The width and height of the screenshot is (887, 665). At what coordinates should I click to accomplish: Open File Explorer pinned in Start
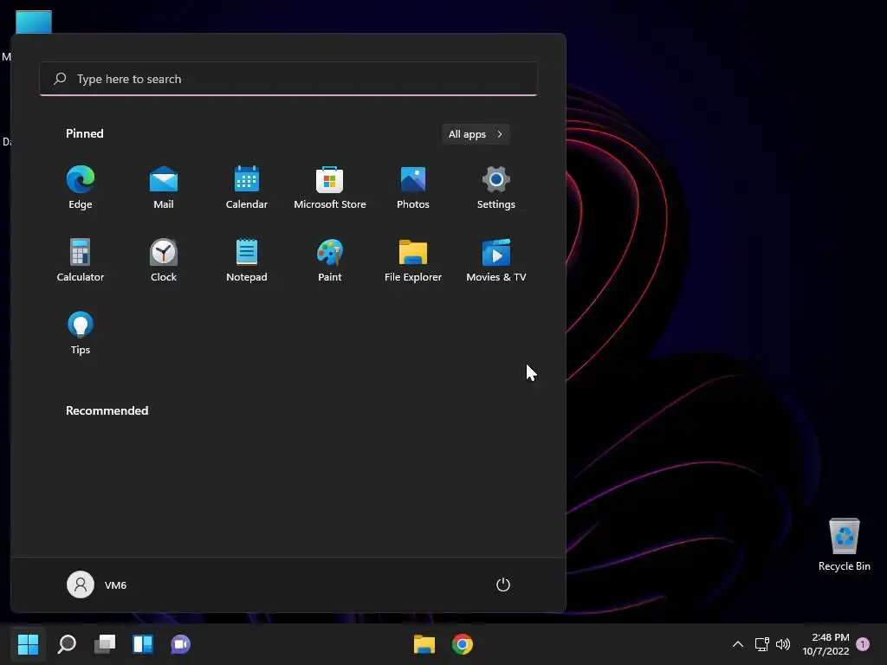click(x=413, y=261)
